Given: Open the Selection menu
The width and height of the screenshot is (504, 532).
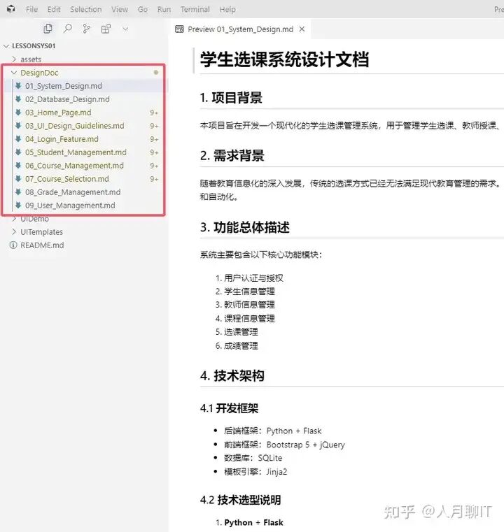Looking at the screenshot, I should click(x=86, y=9).
